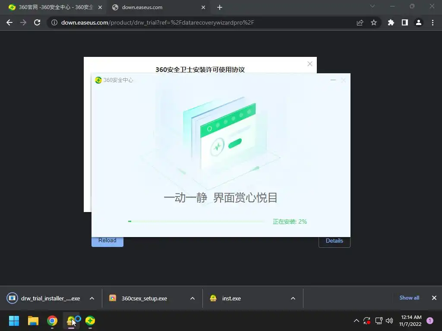Viewport: 442px width, 331px height.
Task: Show hidden system tray icons
Action: click(356, 321)
